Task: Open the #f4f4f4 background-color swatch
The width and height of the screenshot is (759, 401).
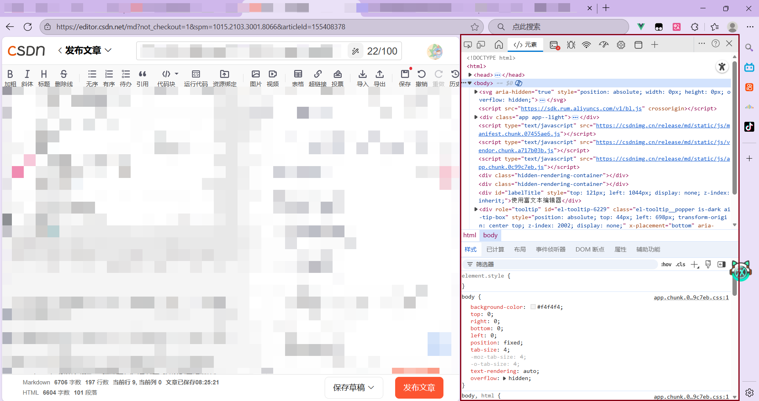Action: [533, 307]
